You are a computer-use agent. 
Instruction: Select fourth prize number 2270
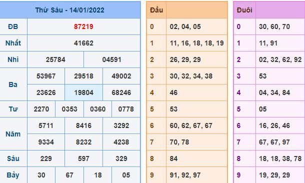click(x=41, y=109)
